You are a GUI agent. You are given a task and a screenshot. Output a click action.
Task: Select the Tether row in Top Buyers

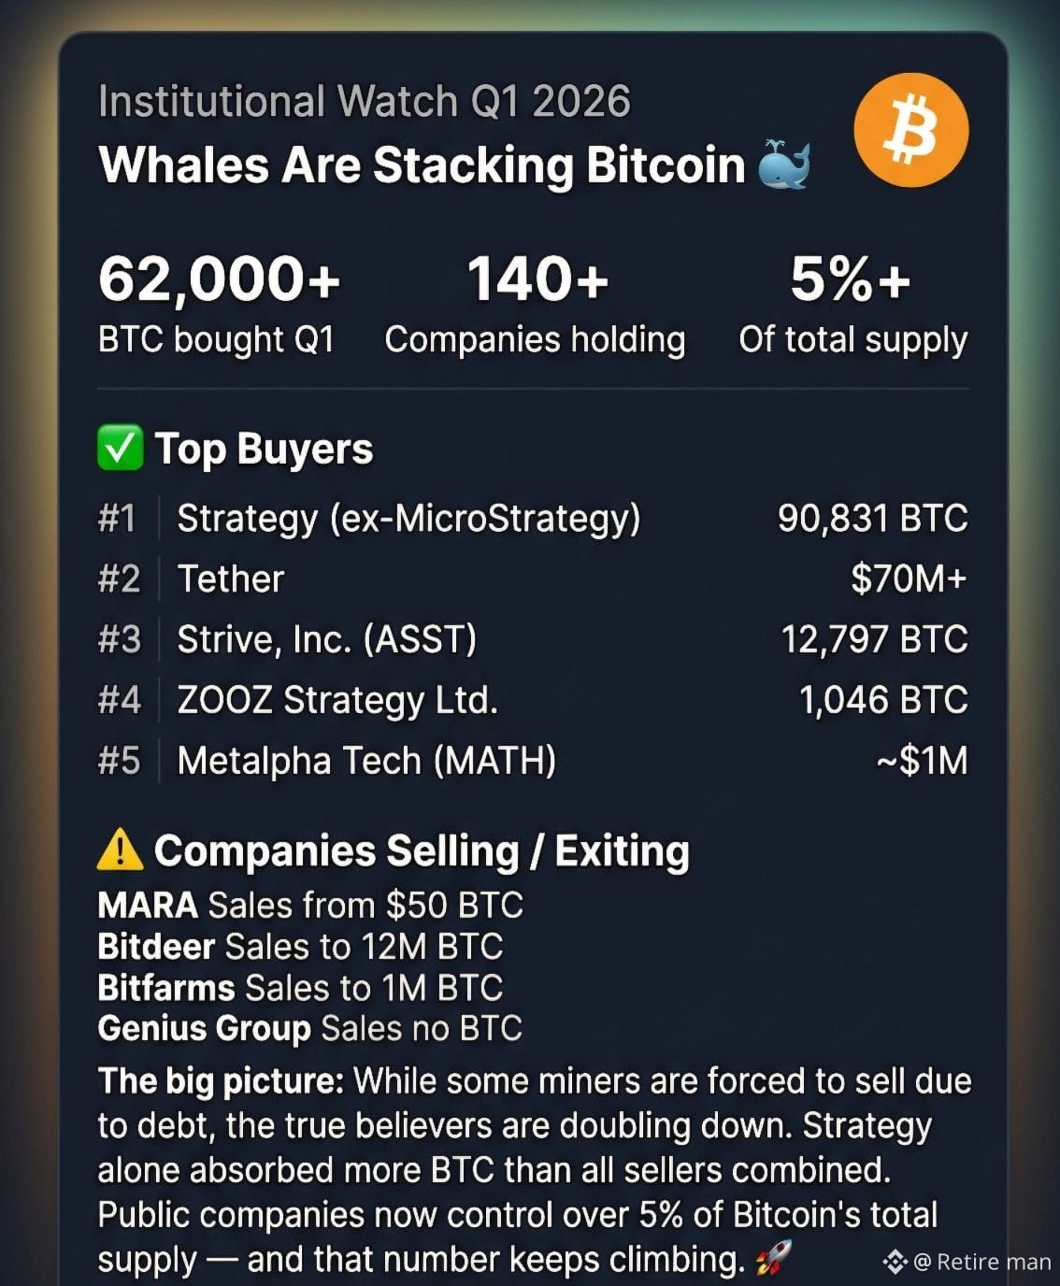coord(230,579)
